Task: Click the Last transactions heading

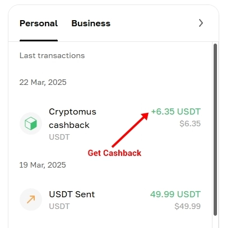Action: pos(52,55)
